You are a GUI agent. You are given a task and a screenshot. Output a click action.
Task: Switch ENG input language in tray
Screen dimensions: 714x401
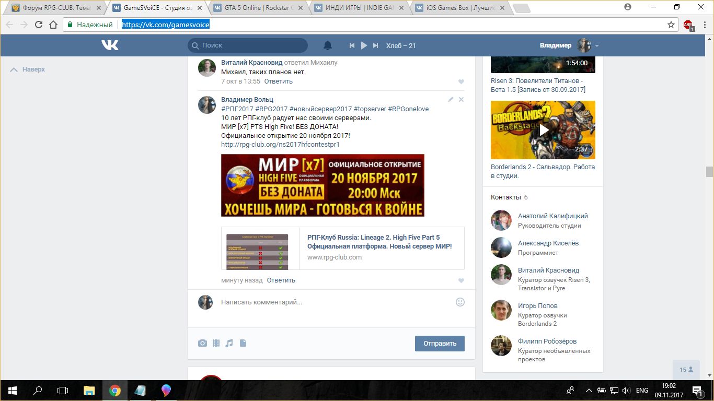coord(642,391)
